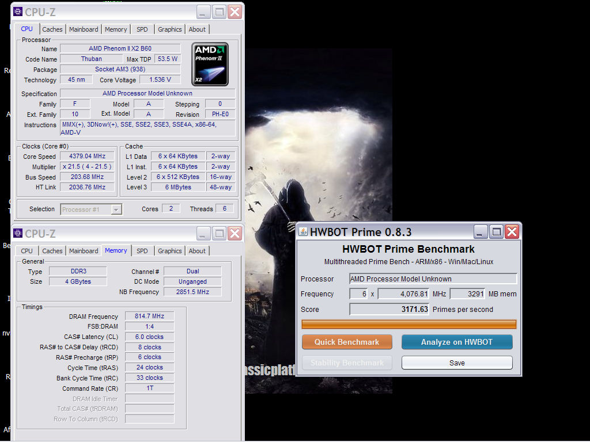Image resolution: width=590 pixels, height=442 pixels.
Task: Click the 4 GBytes memory size value
Action: [x=78, y=281]
